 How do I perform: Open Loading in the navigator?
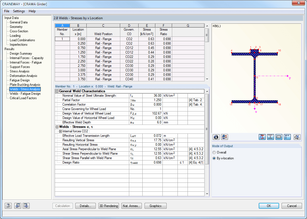click(15, 36)
